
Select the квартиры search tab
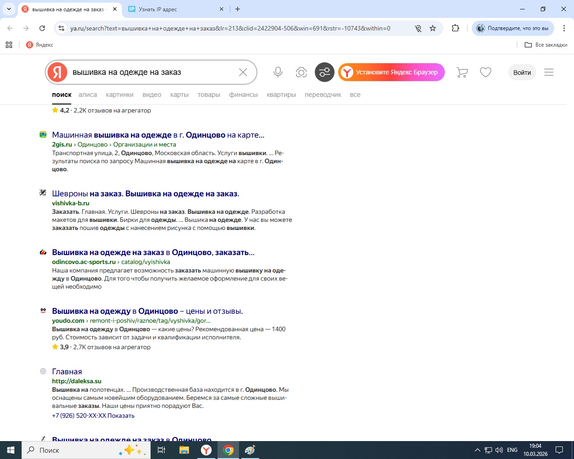coord(281,95)
